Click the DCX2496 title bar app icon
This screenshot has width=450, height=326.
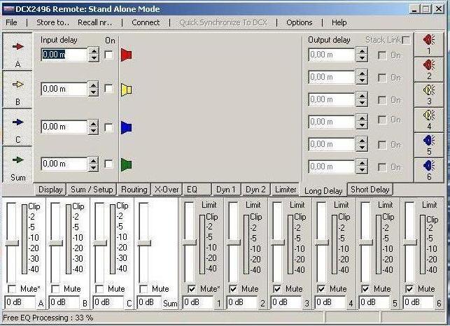click(x=8, y=9)
